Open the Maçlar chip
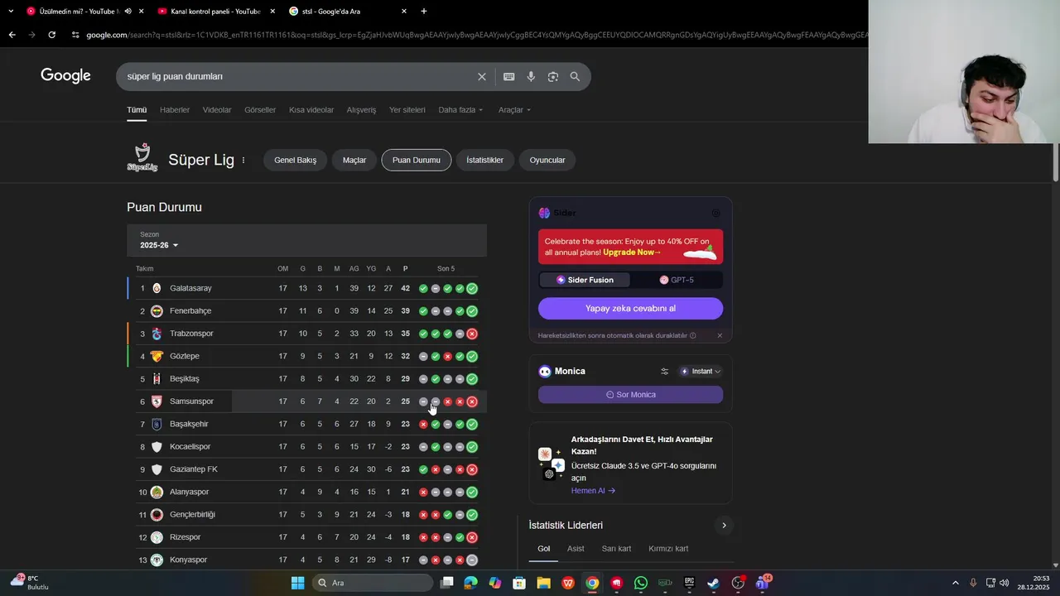1060x596 pixels. [x=354, y=161]
